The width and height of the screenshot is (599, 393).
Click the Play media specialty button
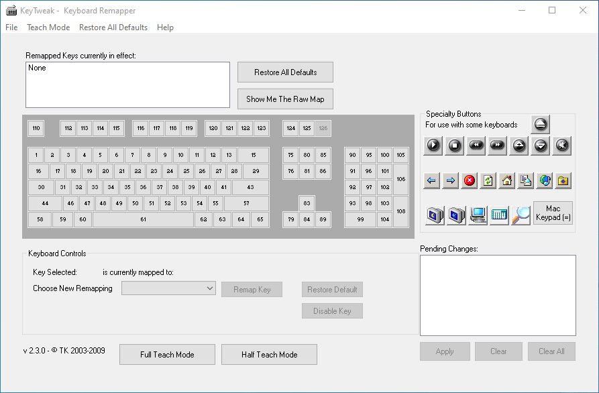point(434,145)
